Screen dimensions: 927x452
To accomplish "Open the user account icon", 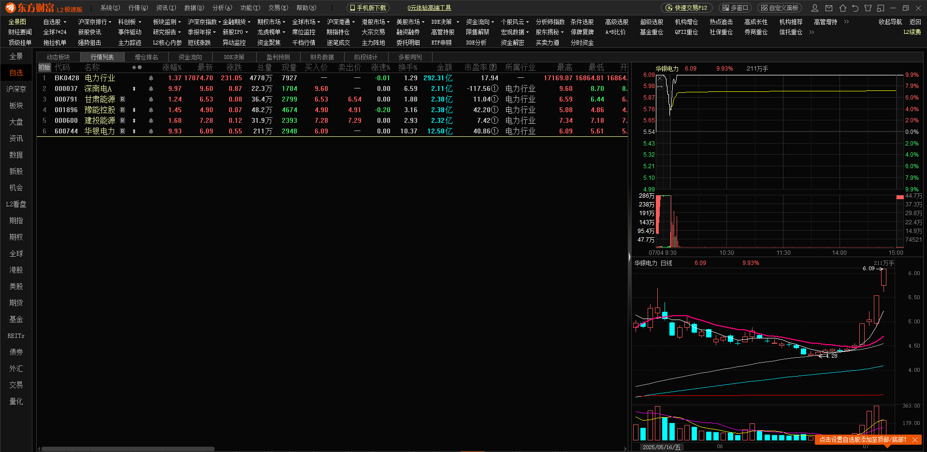I will coord(815,8).
